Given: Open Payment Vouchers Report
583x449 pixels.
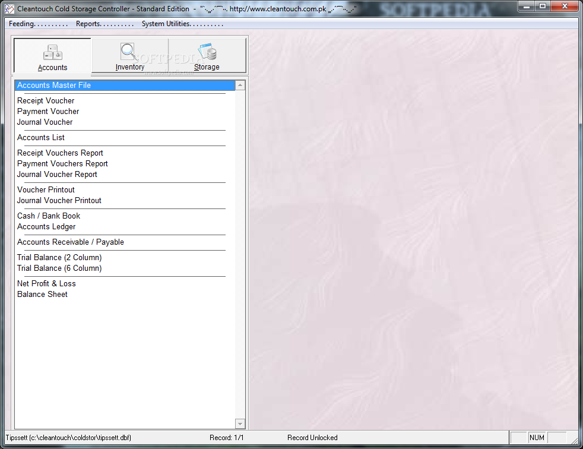Looking at the screenshot, I should click(x=62, y=164).
